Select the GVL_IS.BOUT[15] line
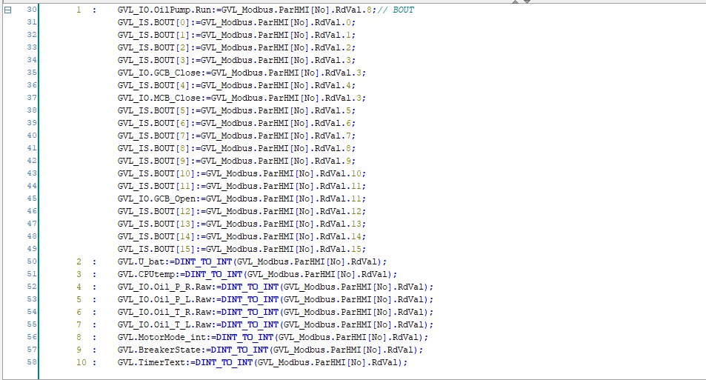706x380 pixels. pos(242,250)
